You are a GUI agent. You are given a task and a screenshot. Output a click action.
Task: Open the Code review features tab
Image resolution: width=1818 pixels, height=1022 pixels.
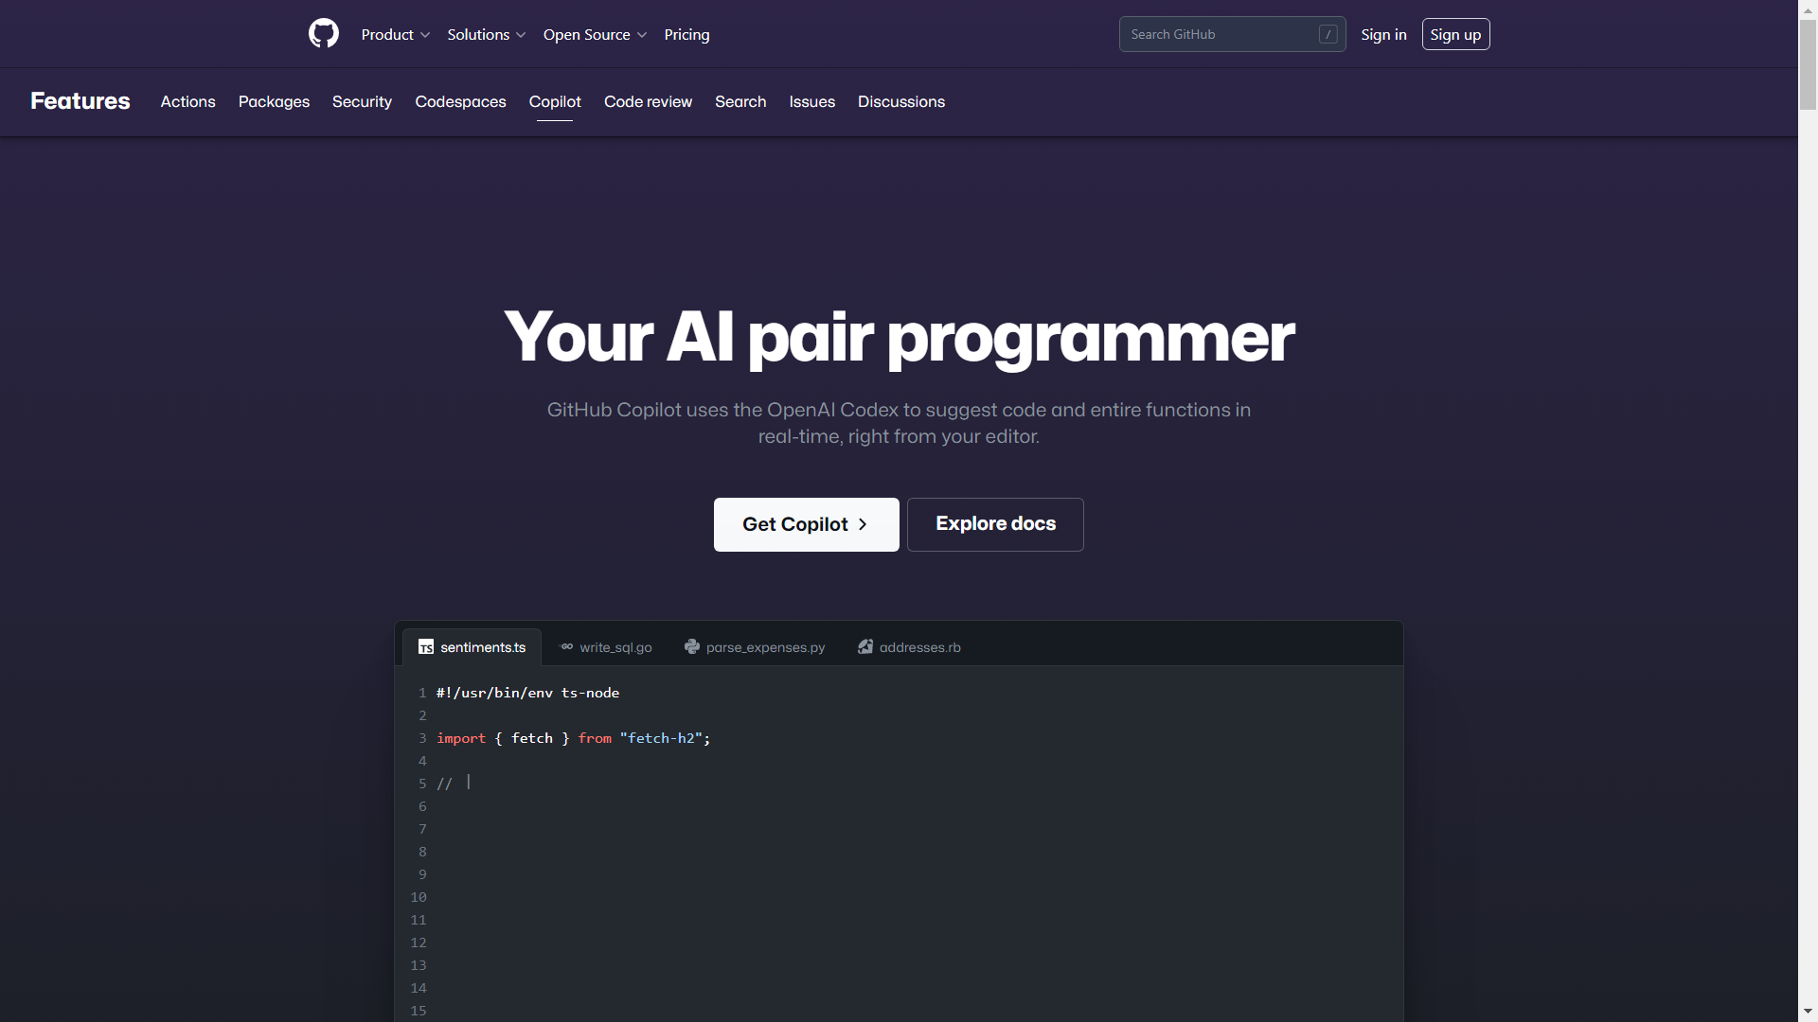pyautogui.click(x=648, y=101)
